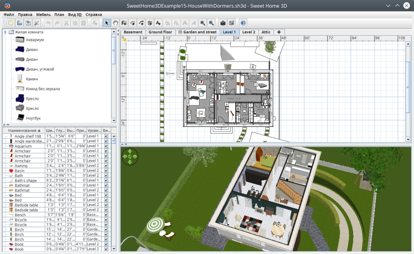Image resolution: width=414 pixels, height=254 pixels.
Task: Open a home file from toolbar
Action: [x=19, y=23]
